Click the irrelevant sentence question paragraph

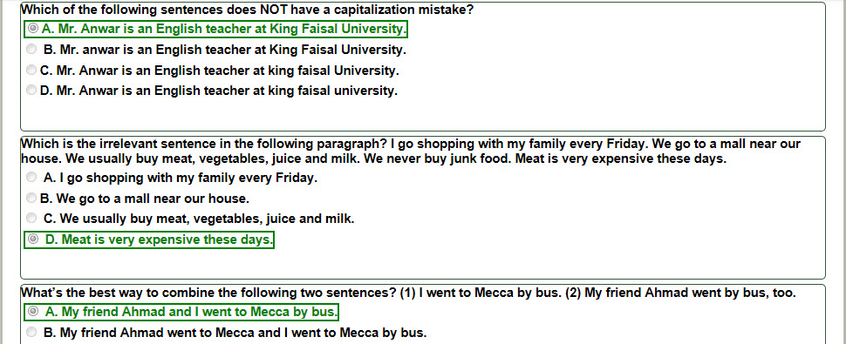(x=411, y=152)
